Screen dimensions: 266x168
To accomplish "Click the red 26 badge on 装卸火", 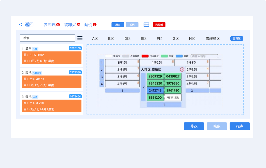I will [78, 25].
